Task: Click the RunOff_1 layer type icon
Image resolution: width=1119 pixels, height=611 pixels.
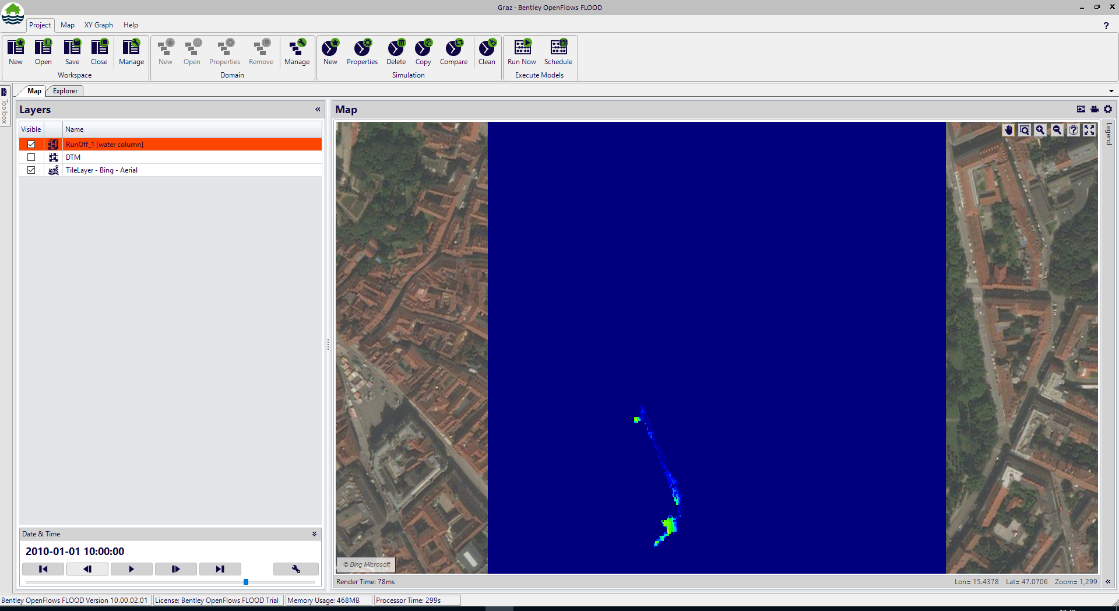Action: click(x=54, y=145)
